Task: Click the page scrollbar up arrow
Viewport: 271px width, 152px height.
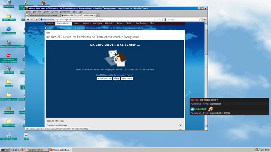Action: pyautogui.click(x=206, y=24)
